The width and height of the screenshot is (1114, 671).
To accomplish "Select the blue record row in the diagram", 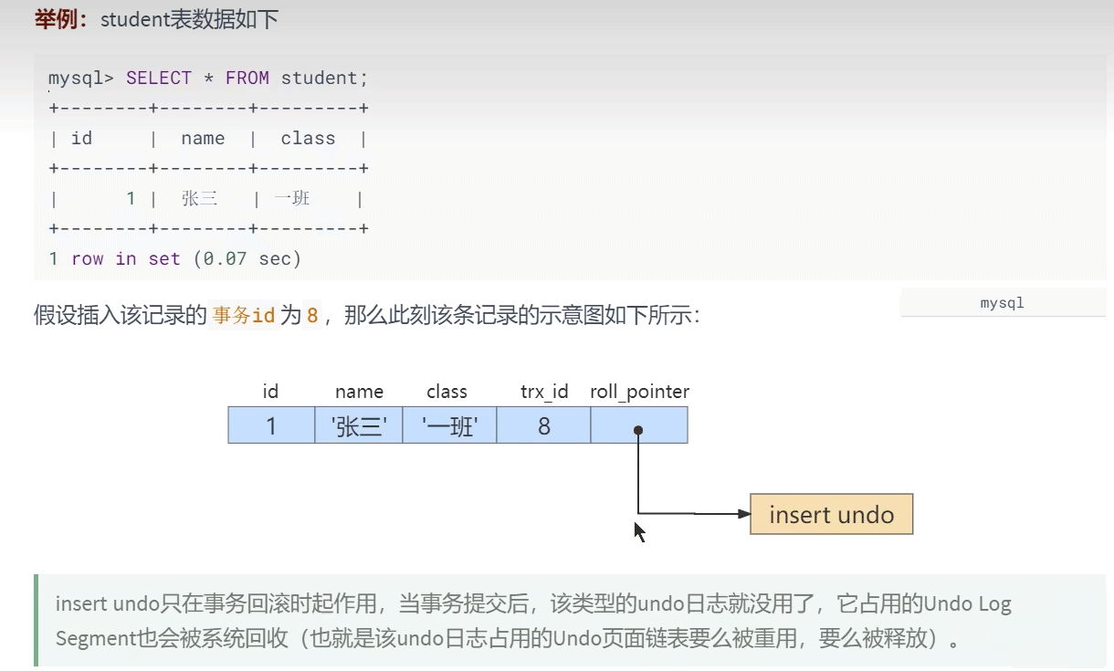I will (x=457, y=425).
